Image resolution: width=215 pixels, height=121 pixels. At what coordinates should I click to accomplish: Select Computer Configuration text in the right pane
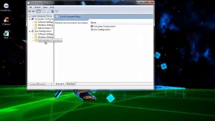[104, 26]
